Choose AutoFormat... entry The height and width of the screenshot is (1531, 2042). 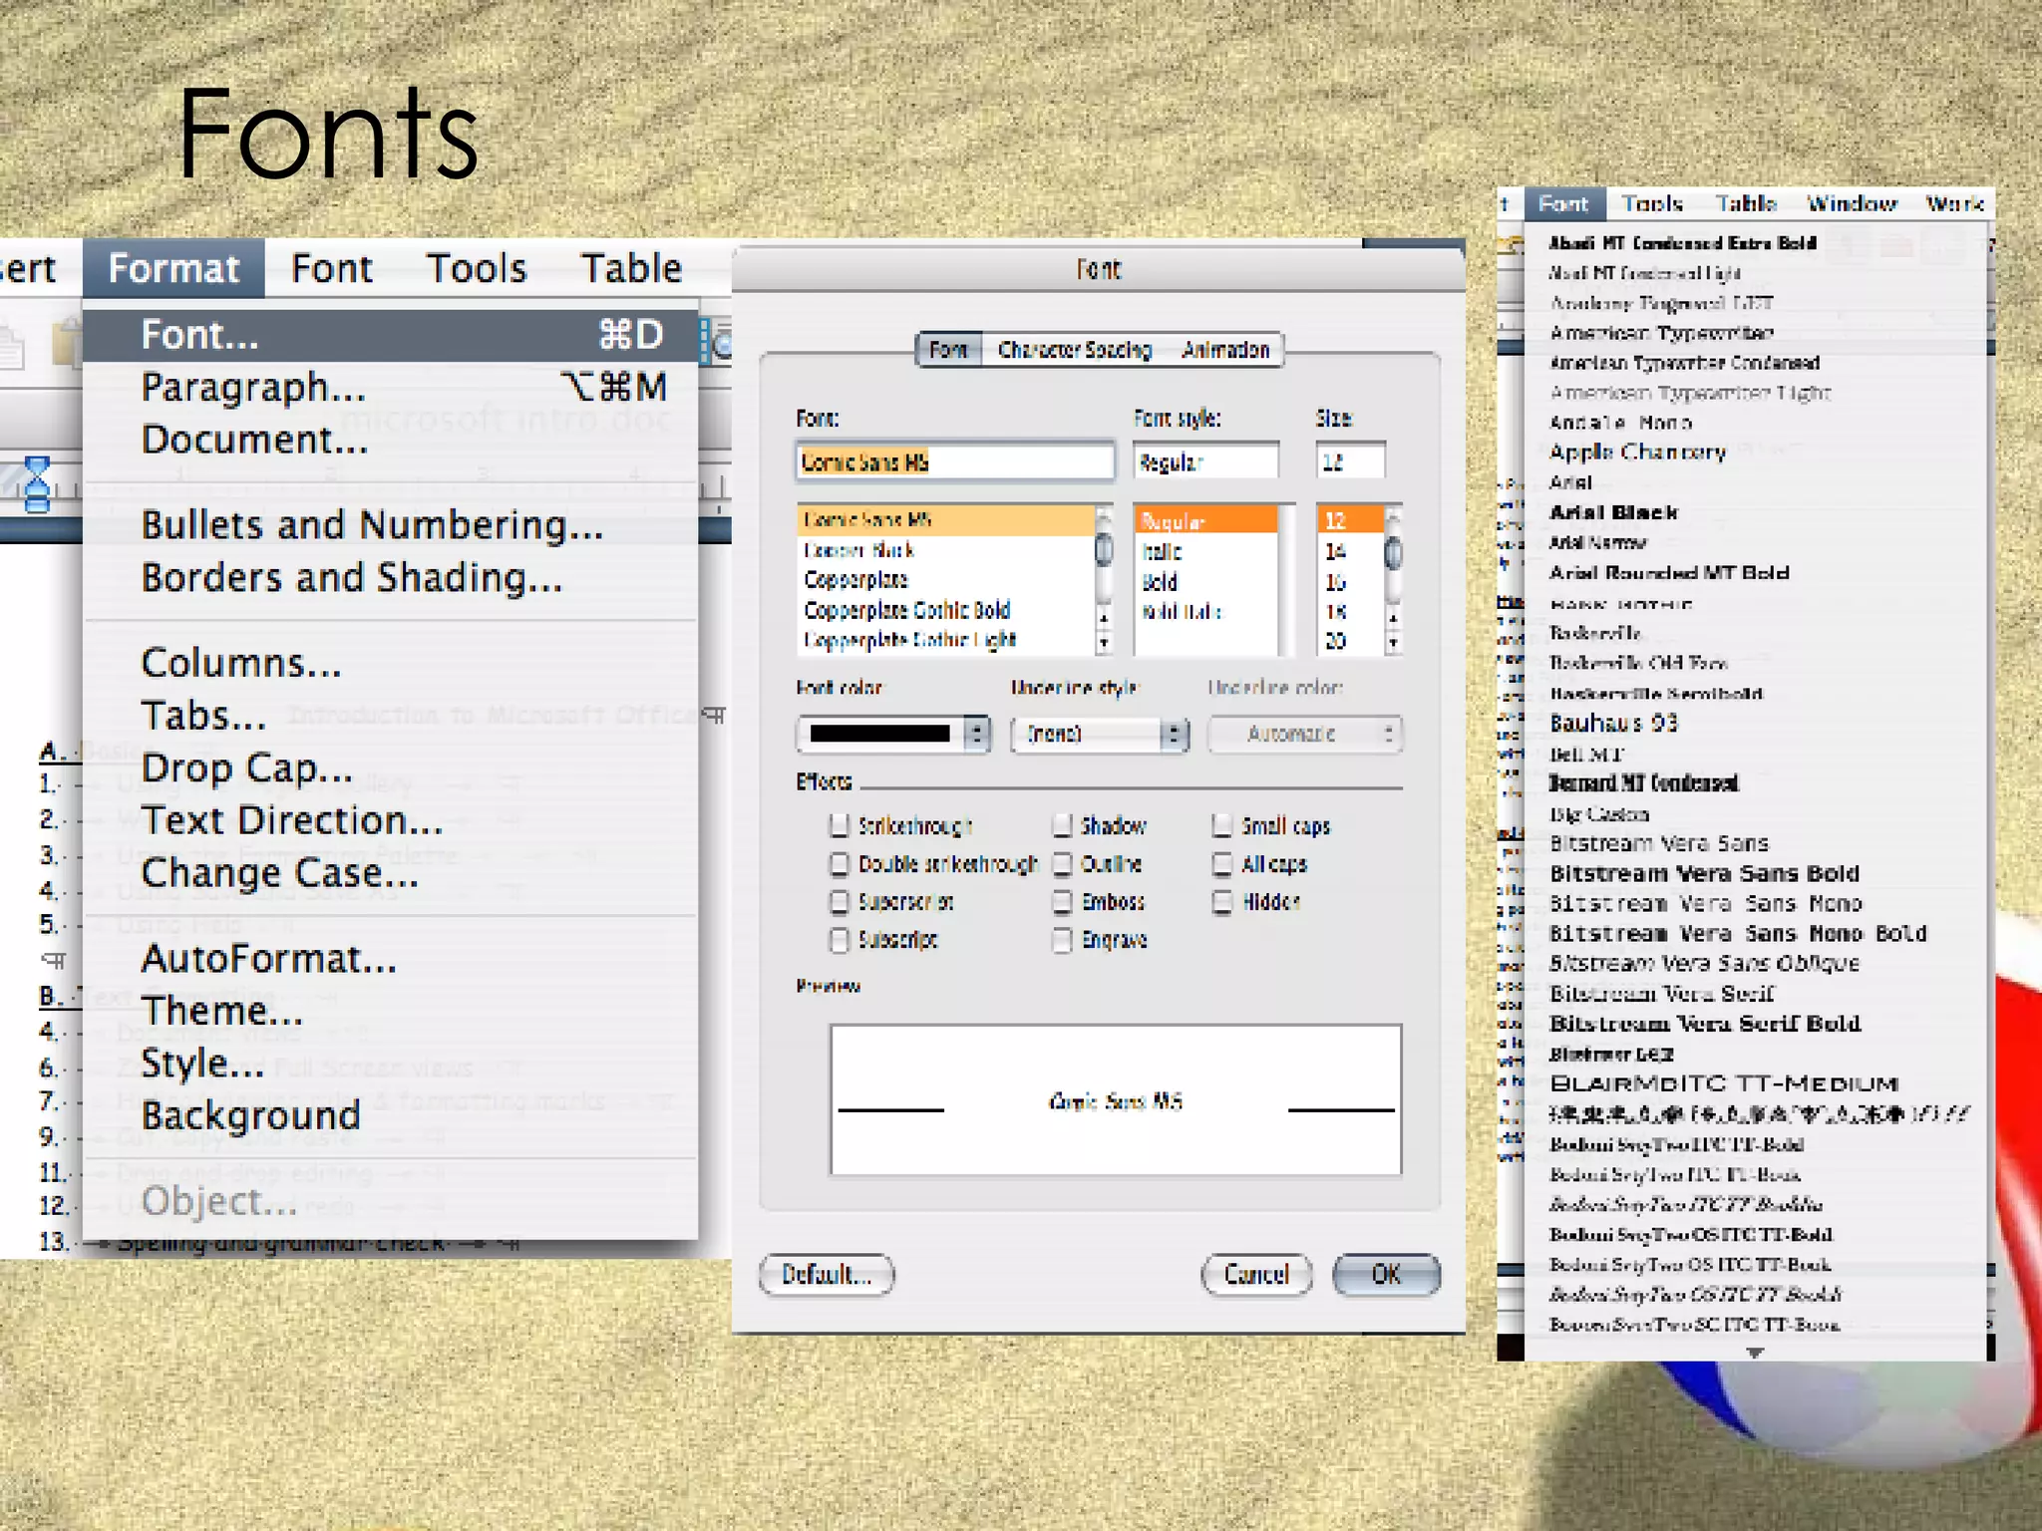pos(391,959)
